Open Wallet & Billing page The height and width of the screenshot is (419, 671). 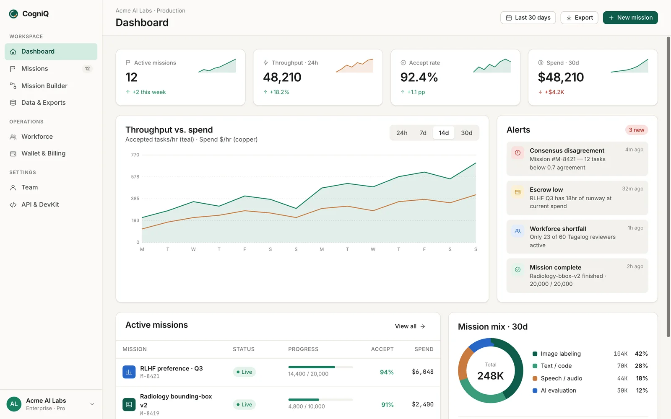[51, 153]
